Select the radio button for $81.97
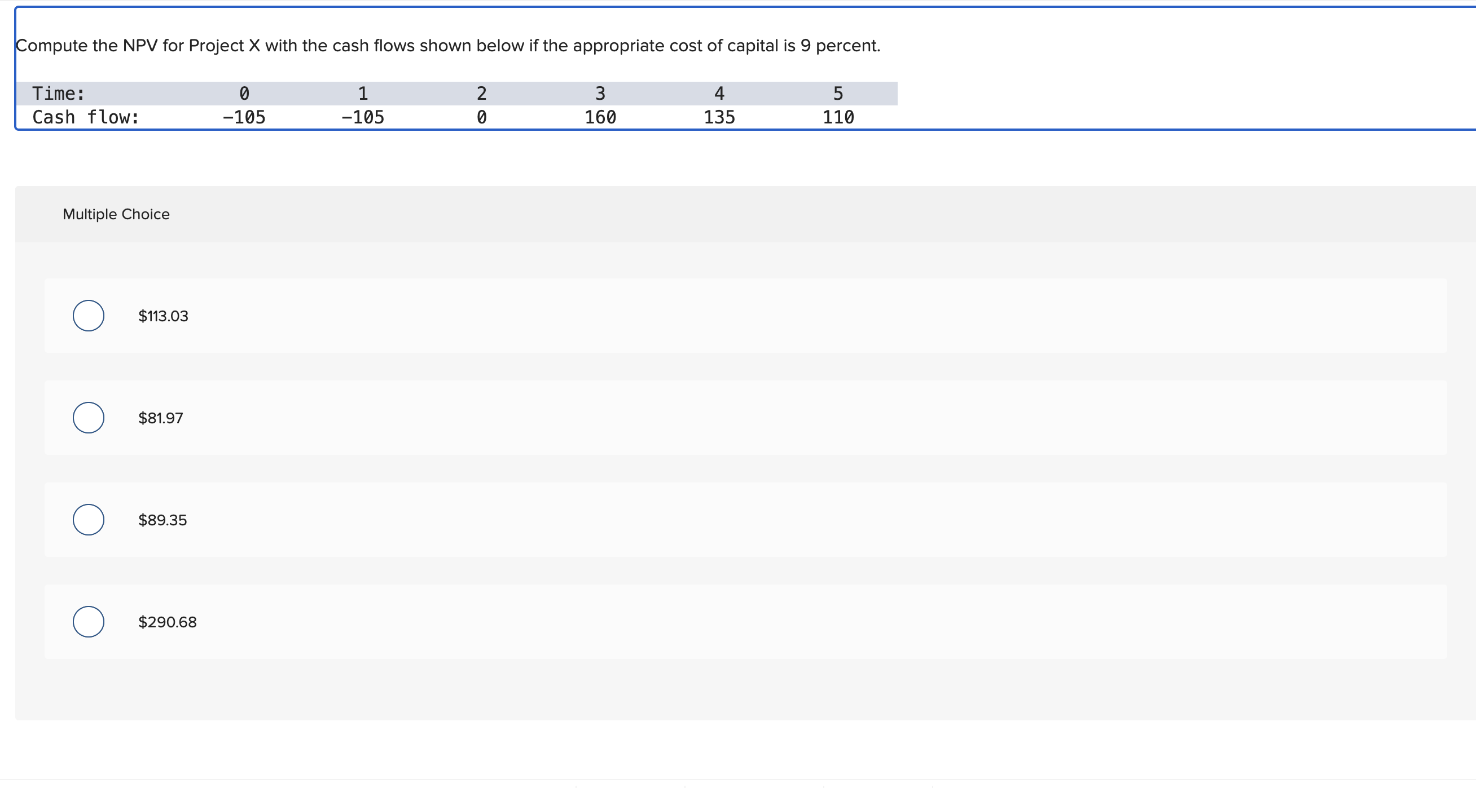 88,417
